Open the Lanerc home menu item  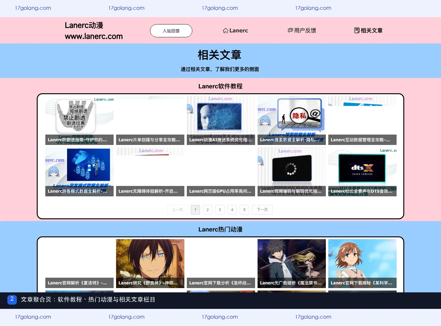[x=235, y=31]
